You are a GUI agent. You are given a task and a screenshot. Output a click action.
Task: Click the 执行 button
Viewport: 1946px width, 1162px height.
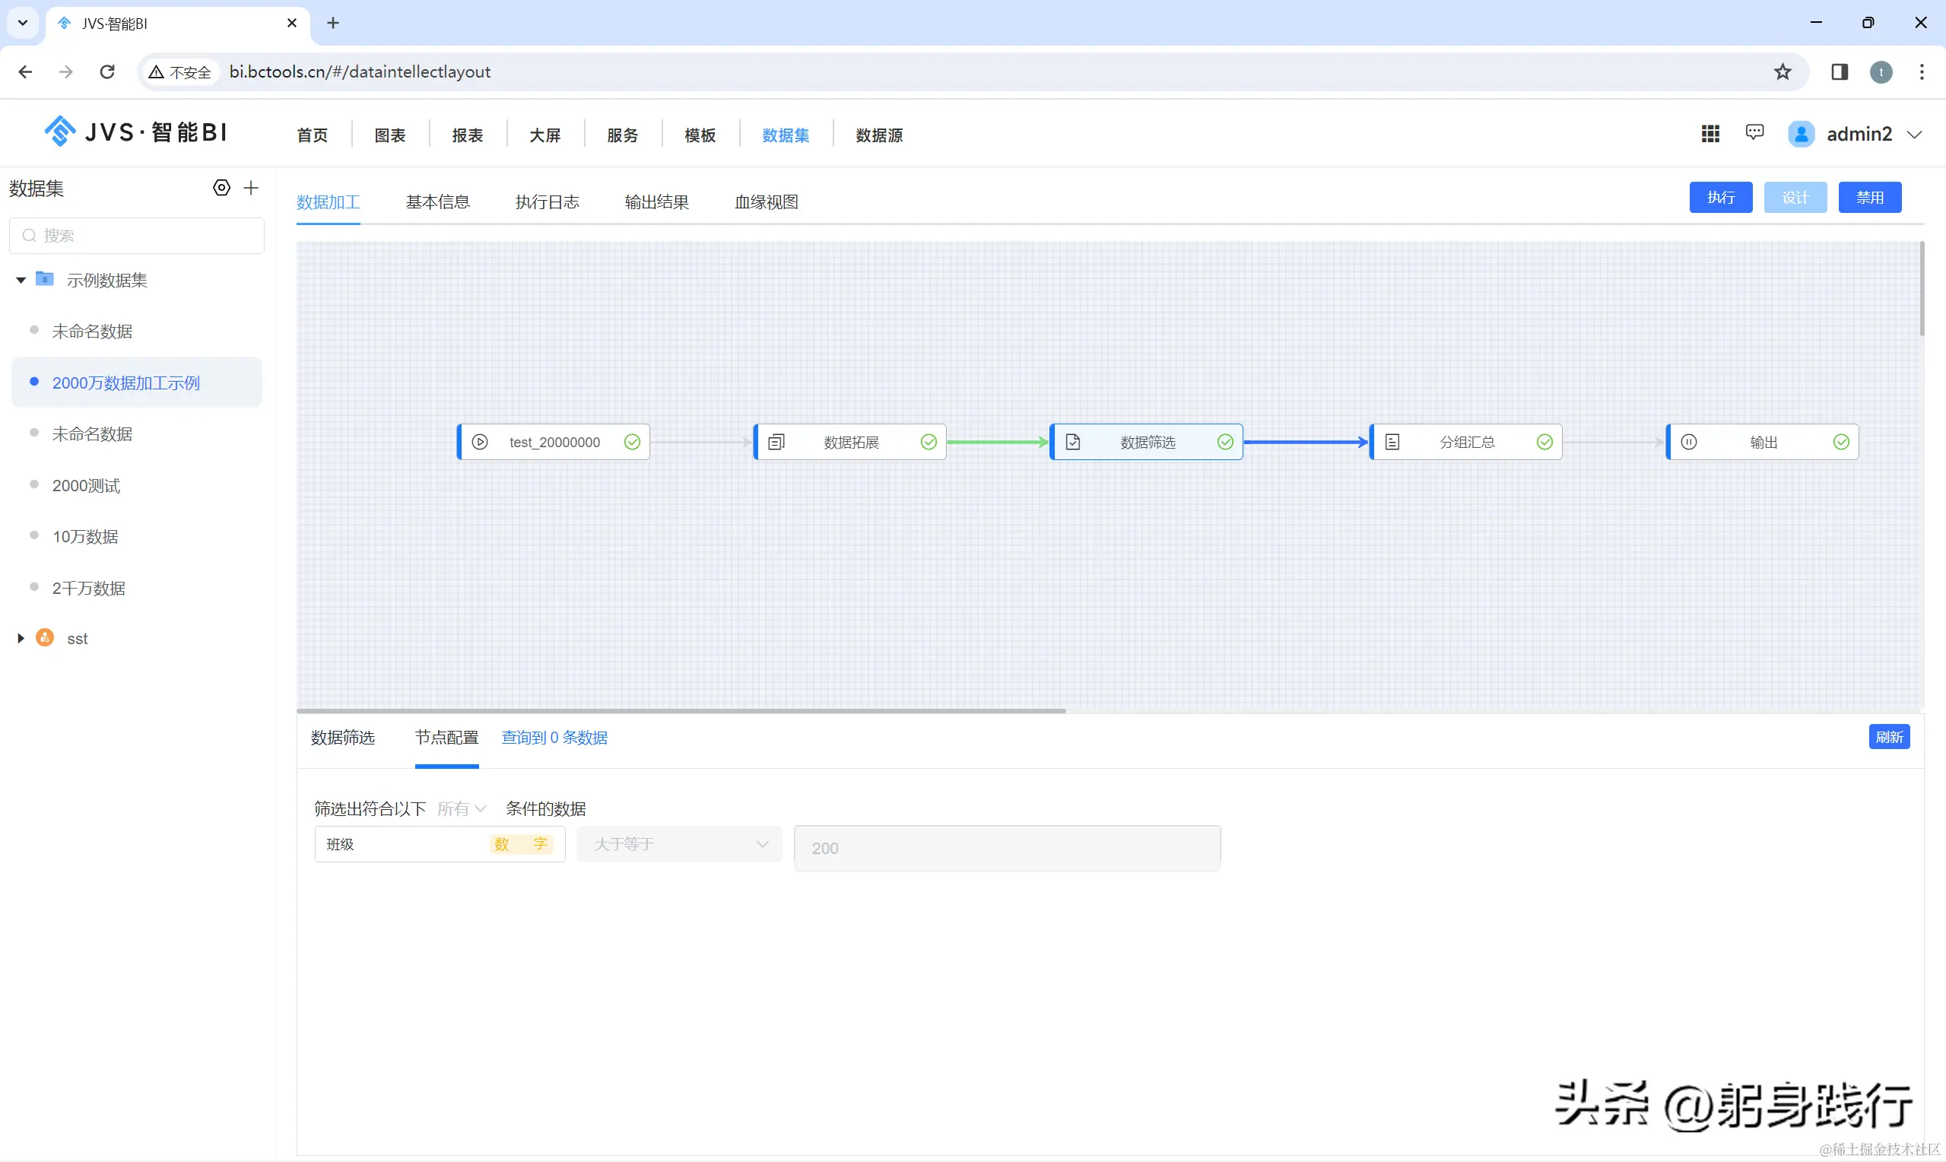1720,197
